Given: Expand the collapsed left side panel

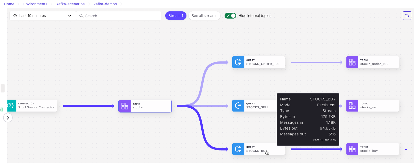Looking at the screenshot, I should click(8, 117).
